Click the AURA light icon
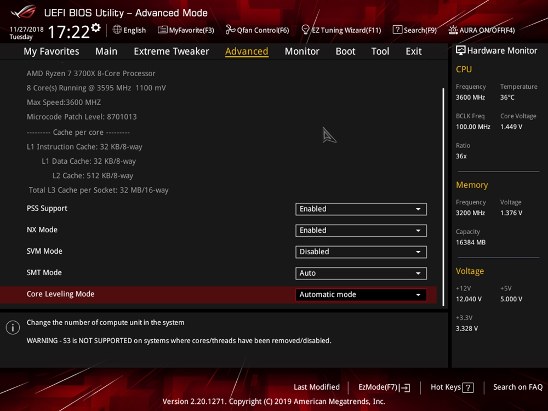 tap(453, 30)
